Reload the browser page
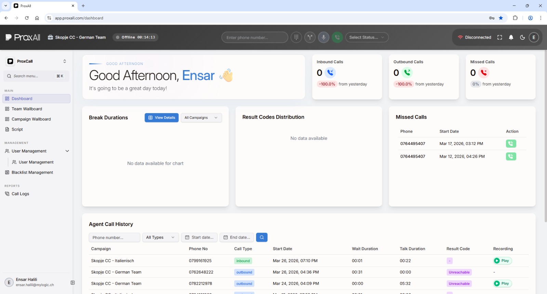 click(x=27, y=18)
